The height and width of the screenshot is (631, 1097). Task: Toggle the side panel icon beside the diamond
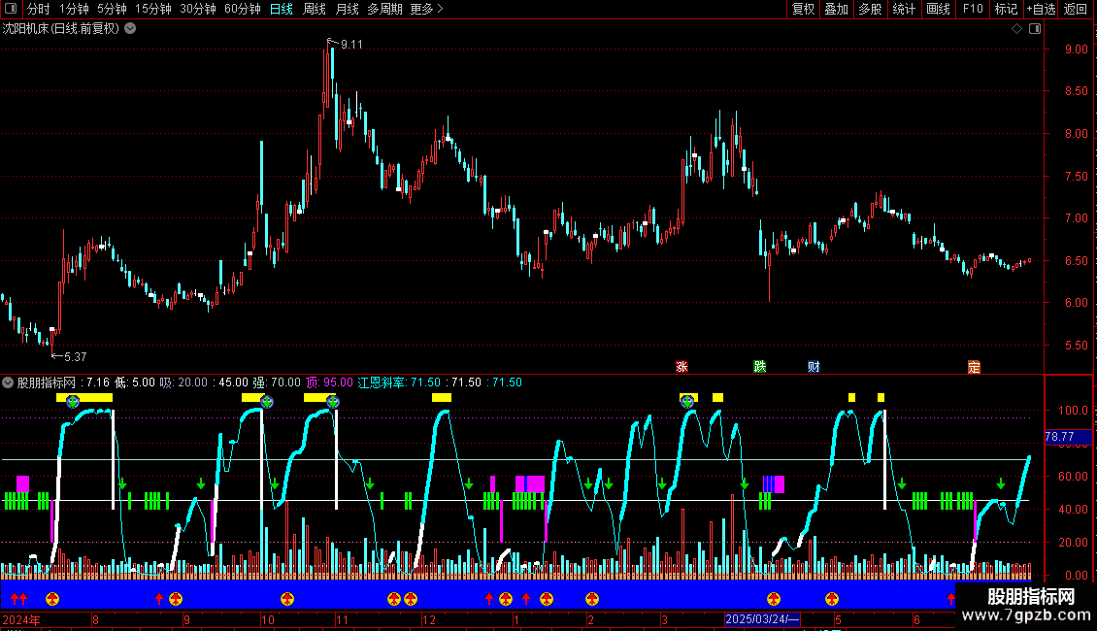[x=1035, y=29]
